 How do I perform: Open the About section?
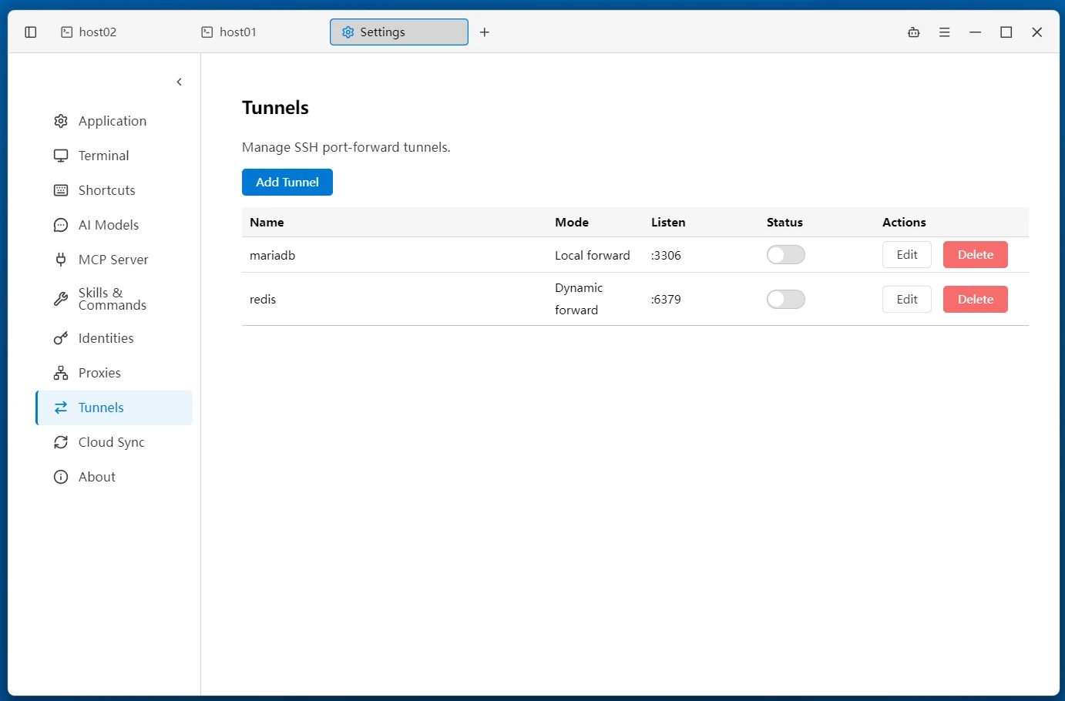[114, 477]
